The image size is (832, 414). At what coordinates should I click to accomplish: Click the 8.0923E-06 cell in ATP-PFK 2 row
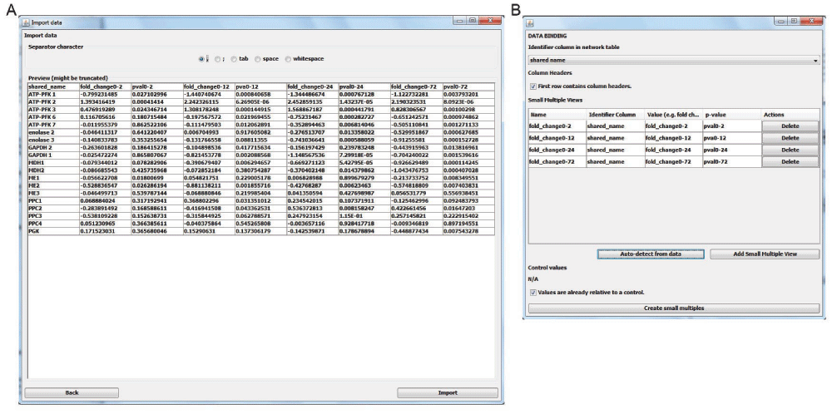point(468,101)
